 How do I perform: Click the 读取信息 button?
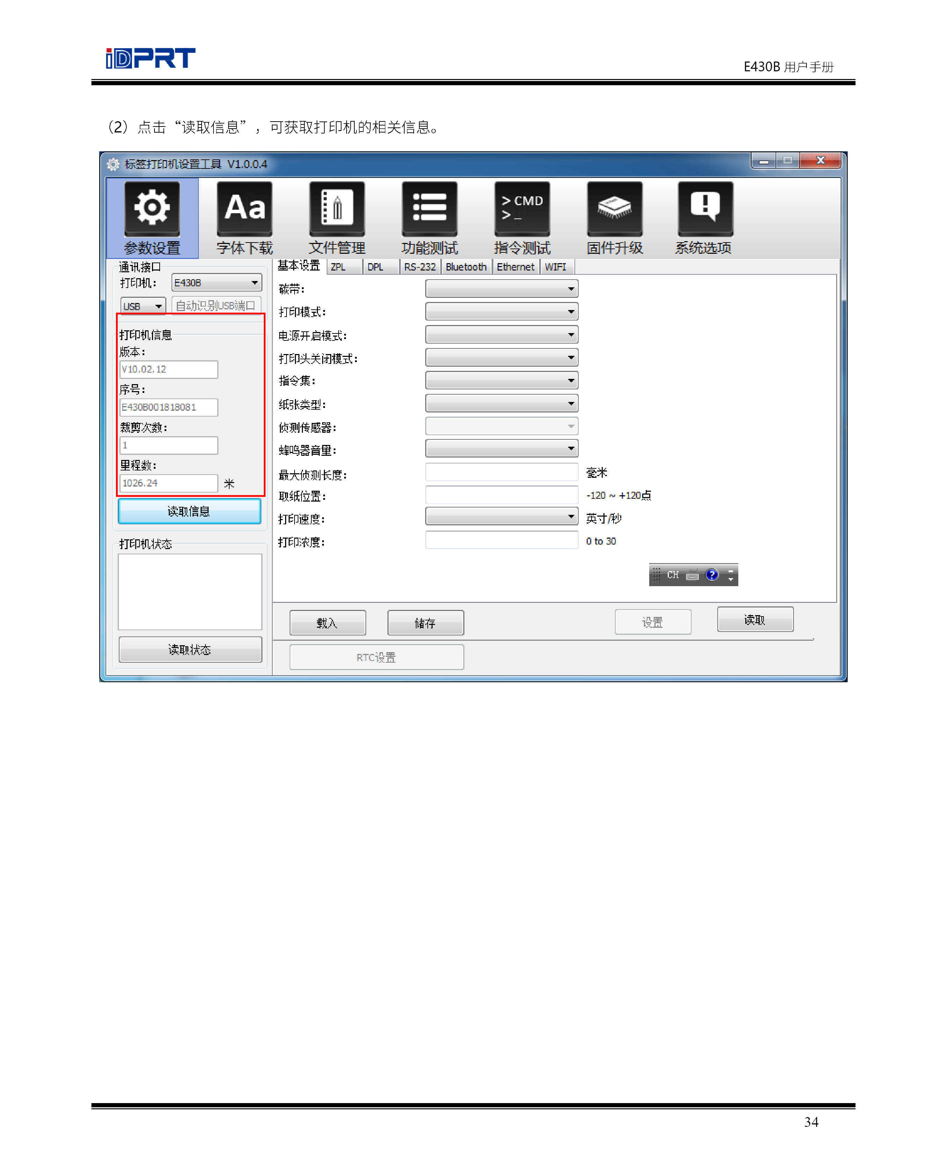(x=189, y=511)
